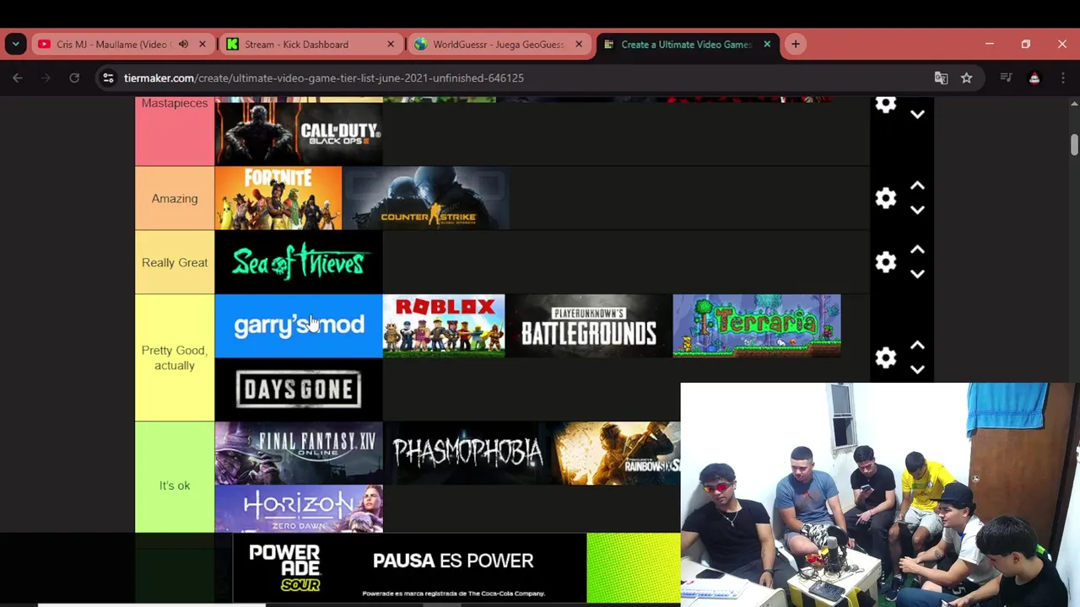Select the Final Fantasy XIV Online tile

pyautogui.click(x=299, y=454)
